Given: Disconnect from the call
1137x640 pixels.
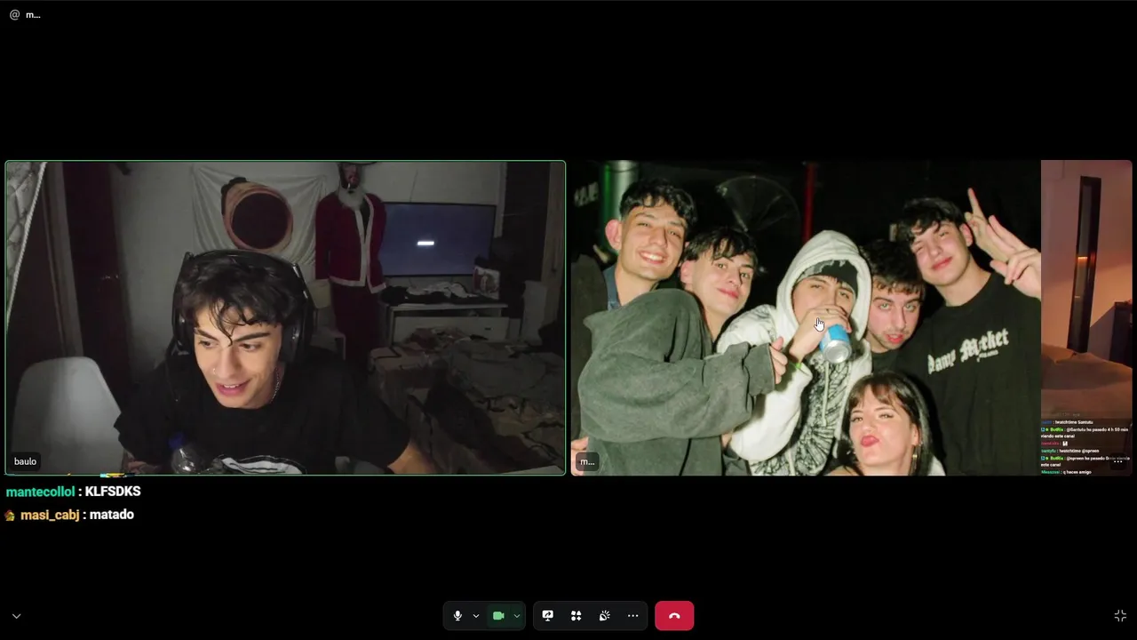Looking at the screenshot, I should click(674, 616).
